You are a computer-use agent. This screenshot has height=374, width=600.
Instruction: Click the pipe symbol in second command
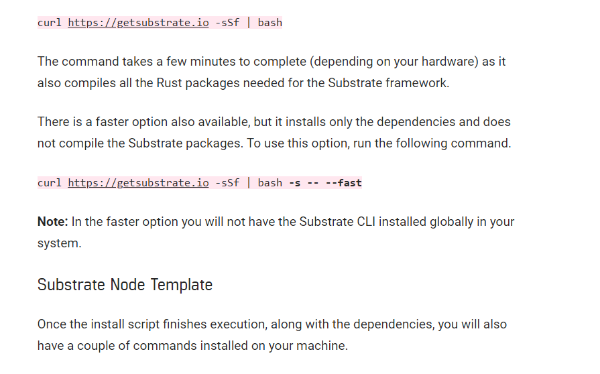click(249, 183)
